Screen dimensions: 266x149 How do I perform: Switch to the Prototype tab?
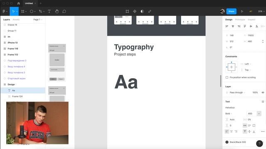[240, 19]
